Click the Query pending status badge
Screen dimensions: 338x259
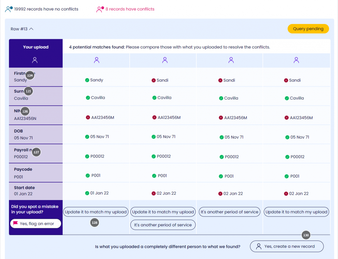click(308, 29)
